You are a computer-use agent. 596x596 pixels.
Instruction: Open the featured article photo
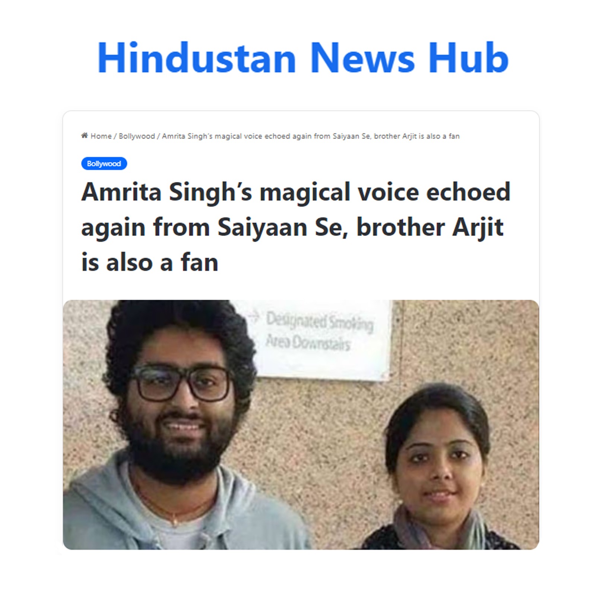click(301, 425)
